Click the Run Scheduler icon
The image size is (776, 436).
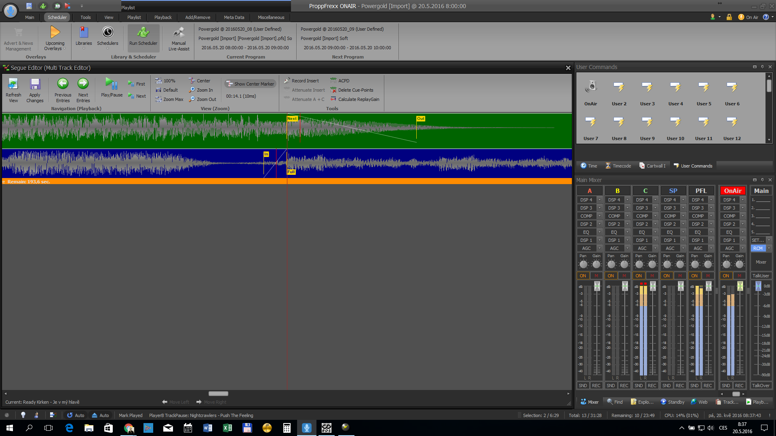click(143, 33)
